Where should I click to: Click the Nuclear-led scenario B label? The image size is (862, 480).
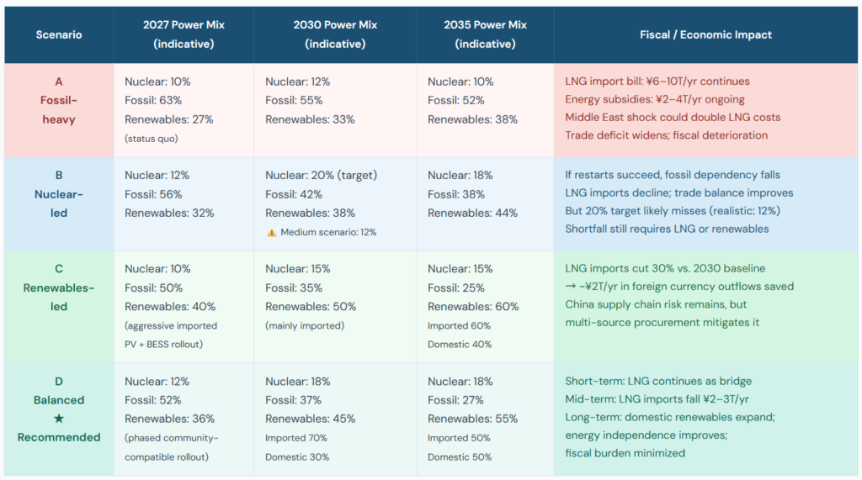(x=59, y=194)
